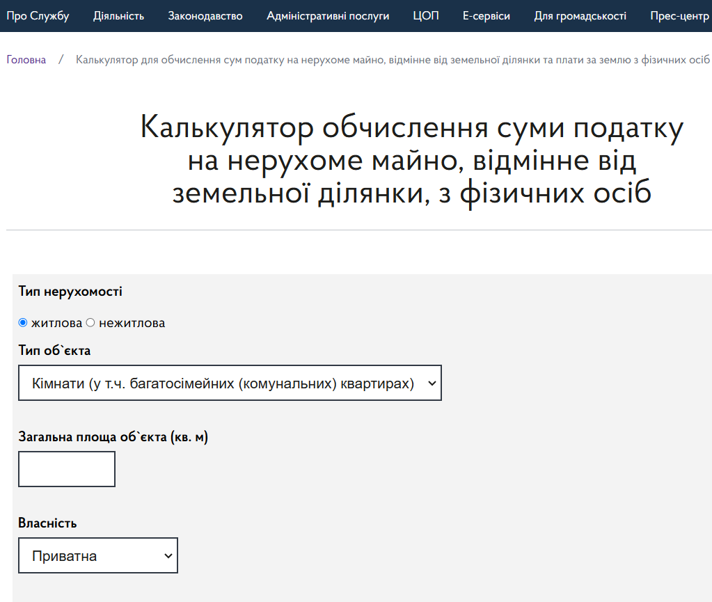Screen dimensions: 712x602
Task: Open Для громадськості menu item
Action: (580, 16)
